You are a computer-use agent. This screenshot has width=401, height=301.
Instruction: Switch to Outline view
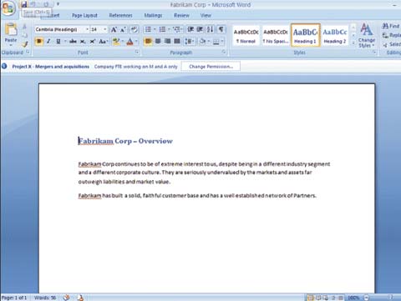click(x=333, y=298)
